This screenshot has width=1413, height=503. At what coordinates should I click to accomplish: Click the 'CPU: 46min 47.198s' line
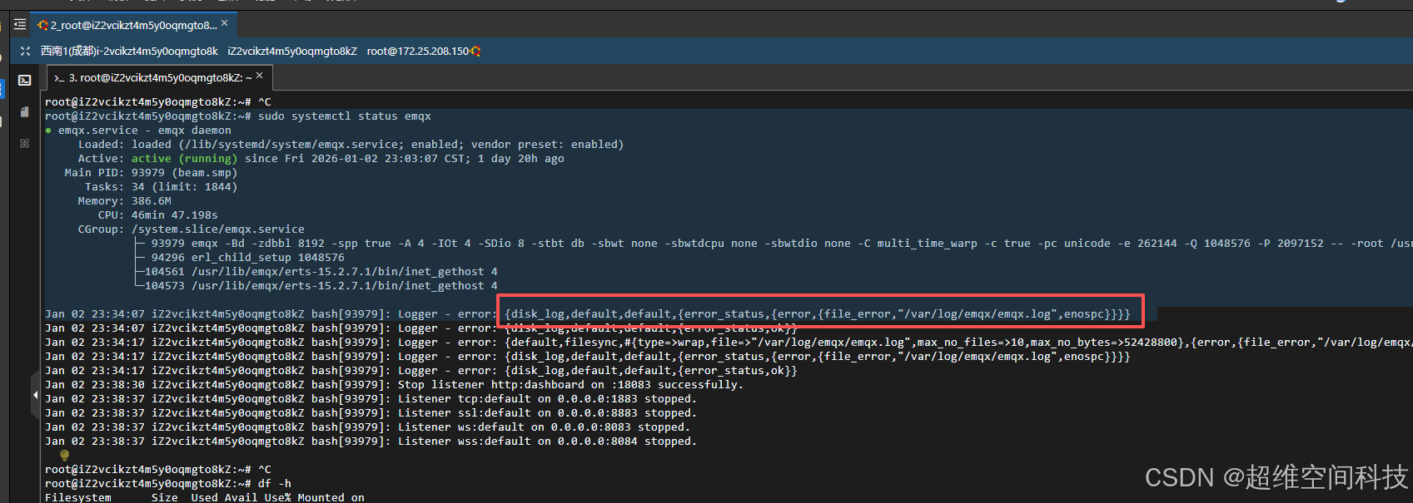click(x=158, y=215)
